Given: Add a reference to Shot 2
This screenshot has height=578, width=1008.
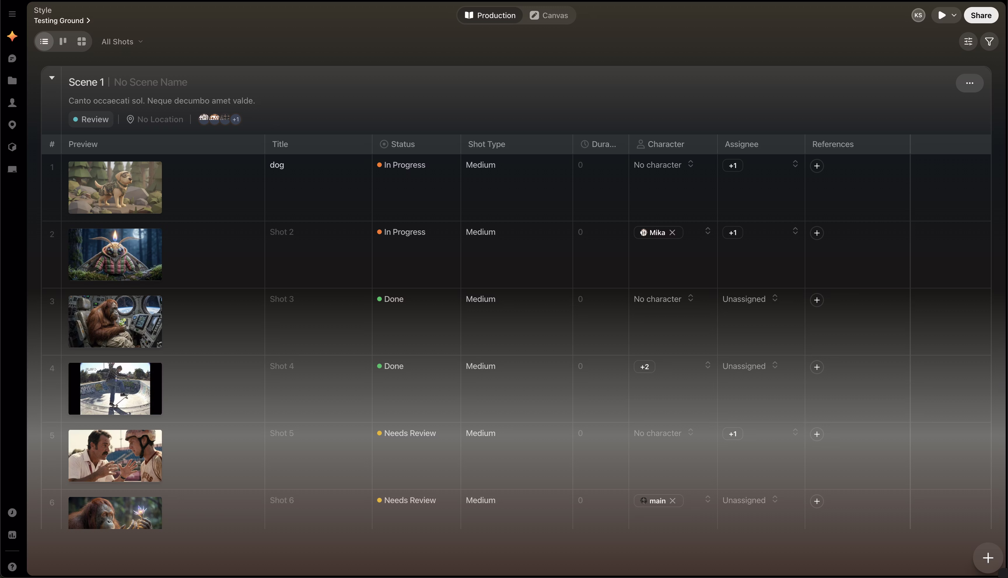Looking at the screenshot, I should point(817,233).
